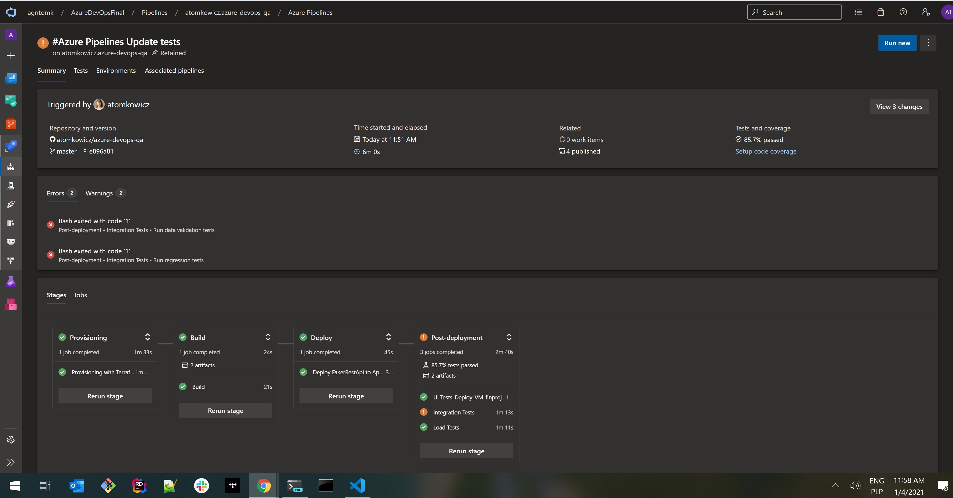The image size is (953, 498).
Task: Open Pipelines rocket icon in sidebar
Action: 11,147
